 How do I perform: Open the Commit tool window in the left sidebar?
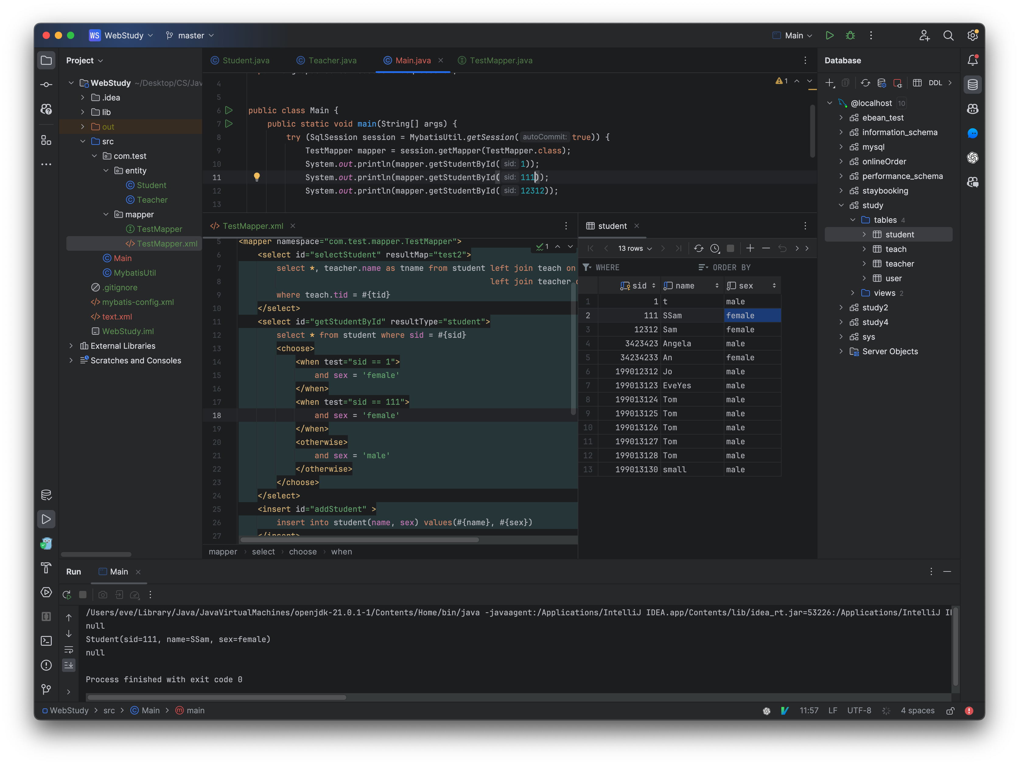pos(46,84)
